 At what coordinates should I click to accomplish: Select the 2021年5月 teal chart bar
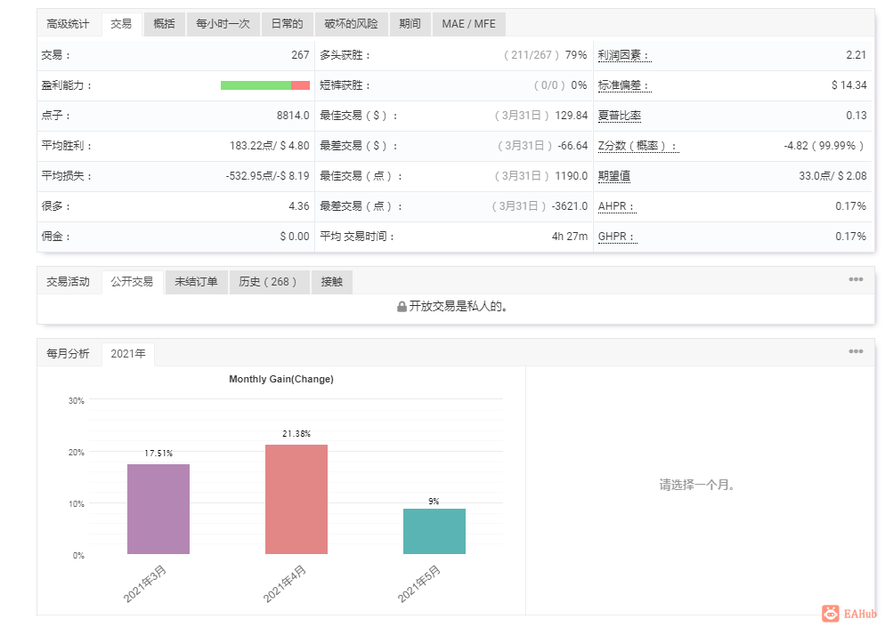434,531
